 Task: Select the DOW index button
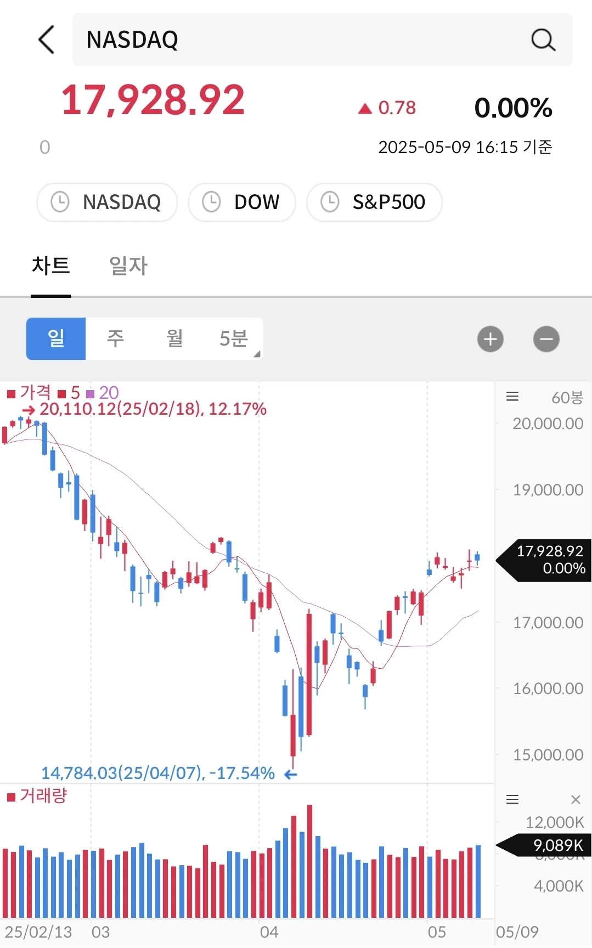click(x=242, y=202)
